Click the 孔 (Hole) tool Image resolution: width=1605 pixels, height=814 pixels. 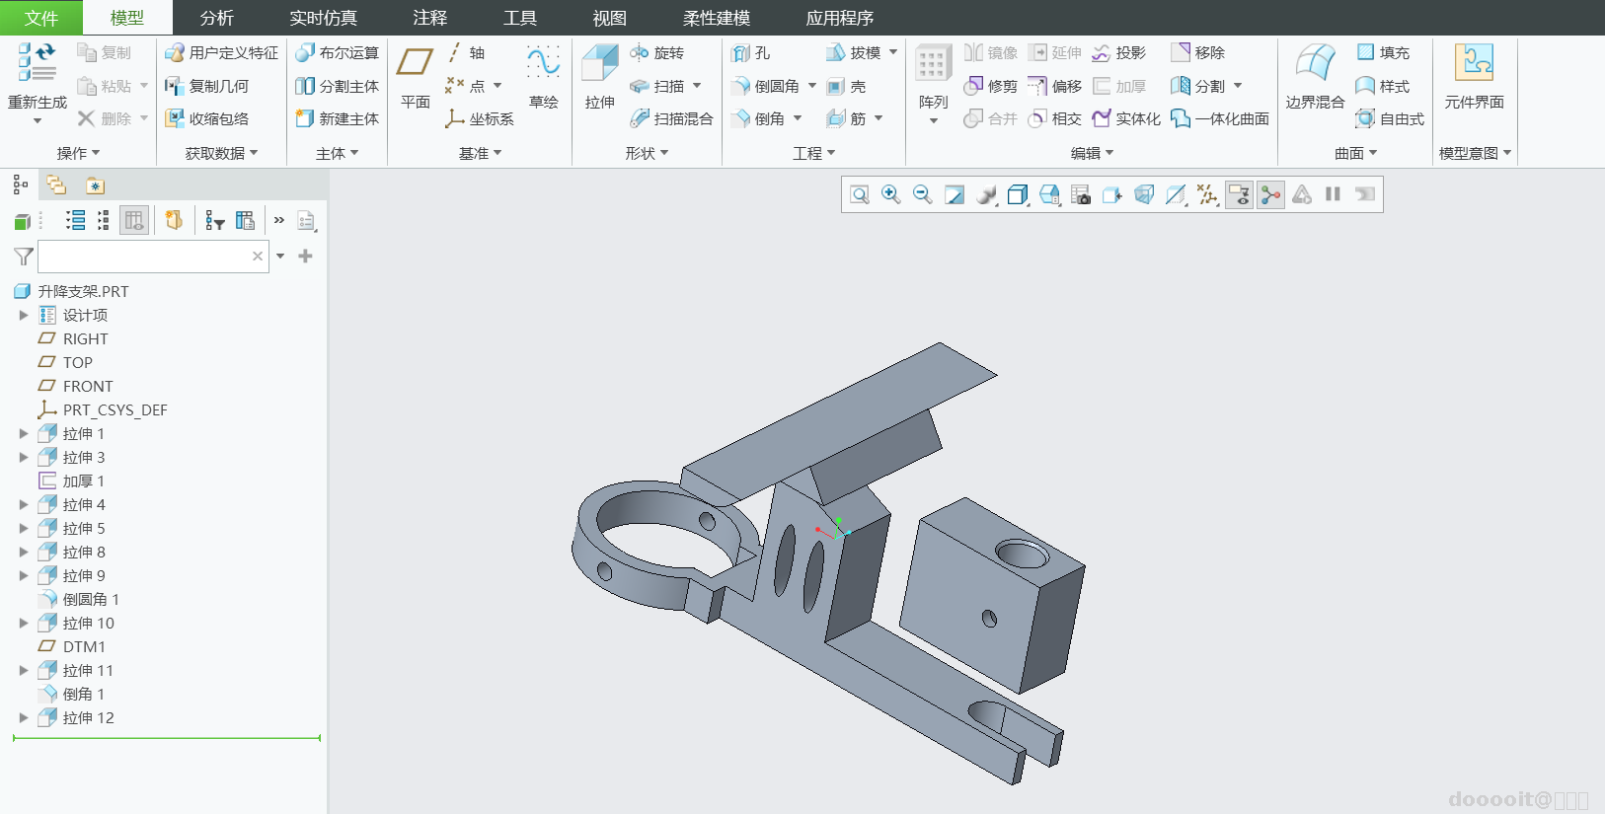coord(751,52)
